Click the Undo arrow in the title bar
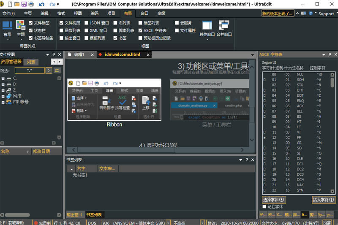 [42, 4]
